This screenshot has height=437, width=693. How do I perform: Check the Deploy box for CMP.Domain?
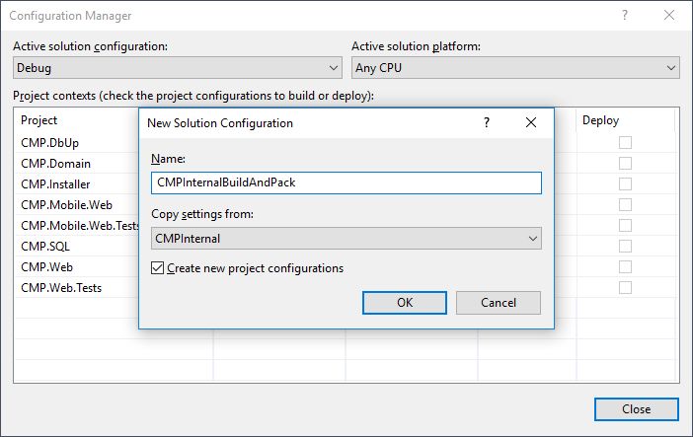625,163
